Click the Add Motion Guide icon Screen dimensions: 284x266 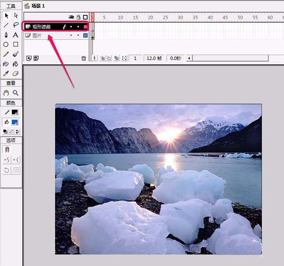36,58
